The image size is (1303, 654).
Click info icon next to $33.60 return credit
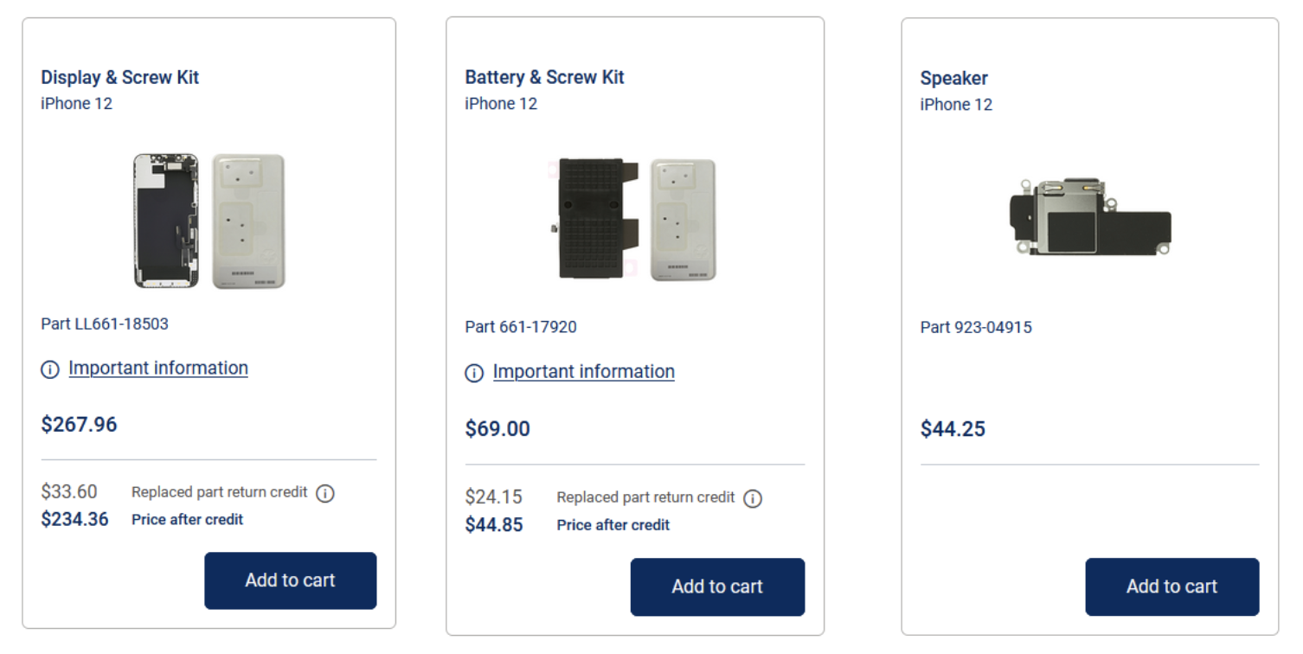(325, 493)
